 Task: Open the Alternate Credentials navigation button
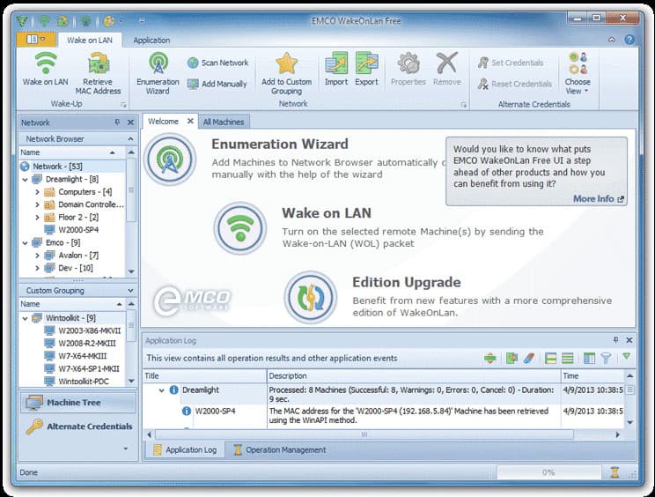[78, 427]
